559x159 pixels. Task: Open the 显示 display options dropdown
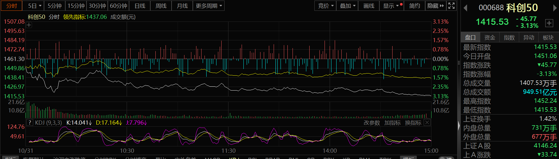tap(391, 6)
